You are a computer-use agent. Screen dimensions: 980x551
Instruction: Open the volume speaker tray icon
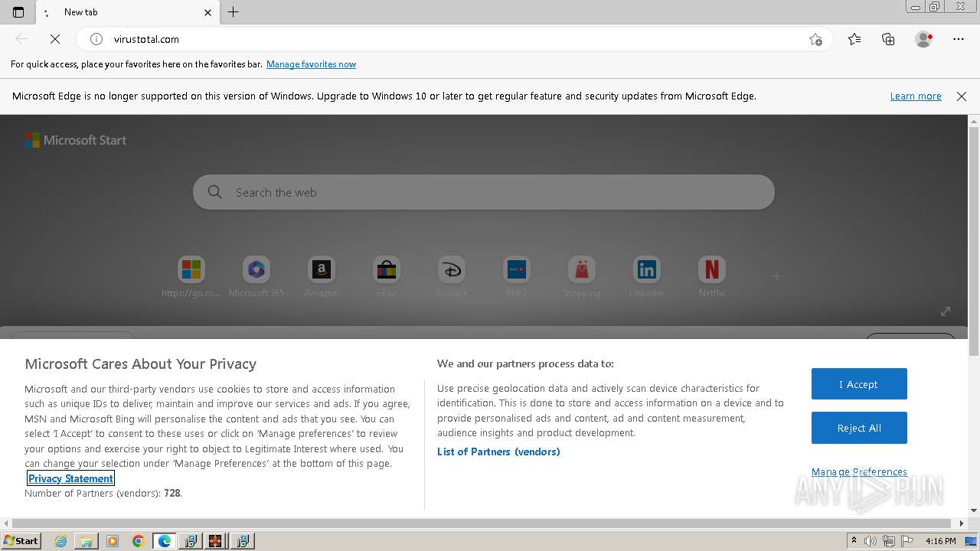coord(871,541)
